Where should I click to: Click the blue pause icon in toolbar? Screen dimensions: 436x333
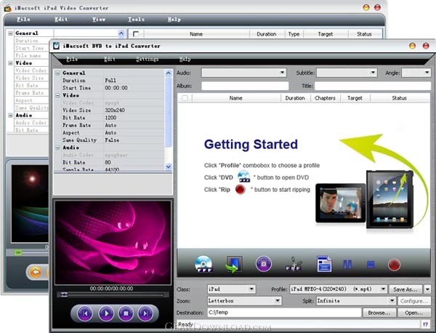pyautogui.click(x=347, y=264)
